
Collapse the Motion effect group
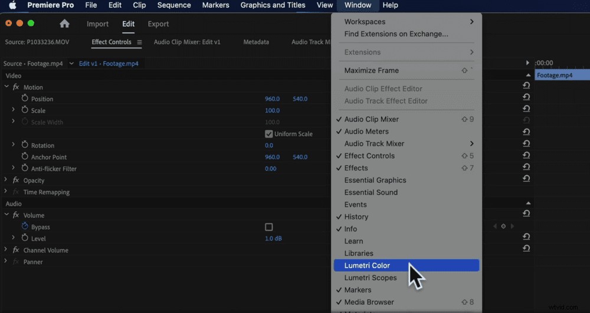coord(6,87)
